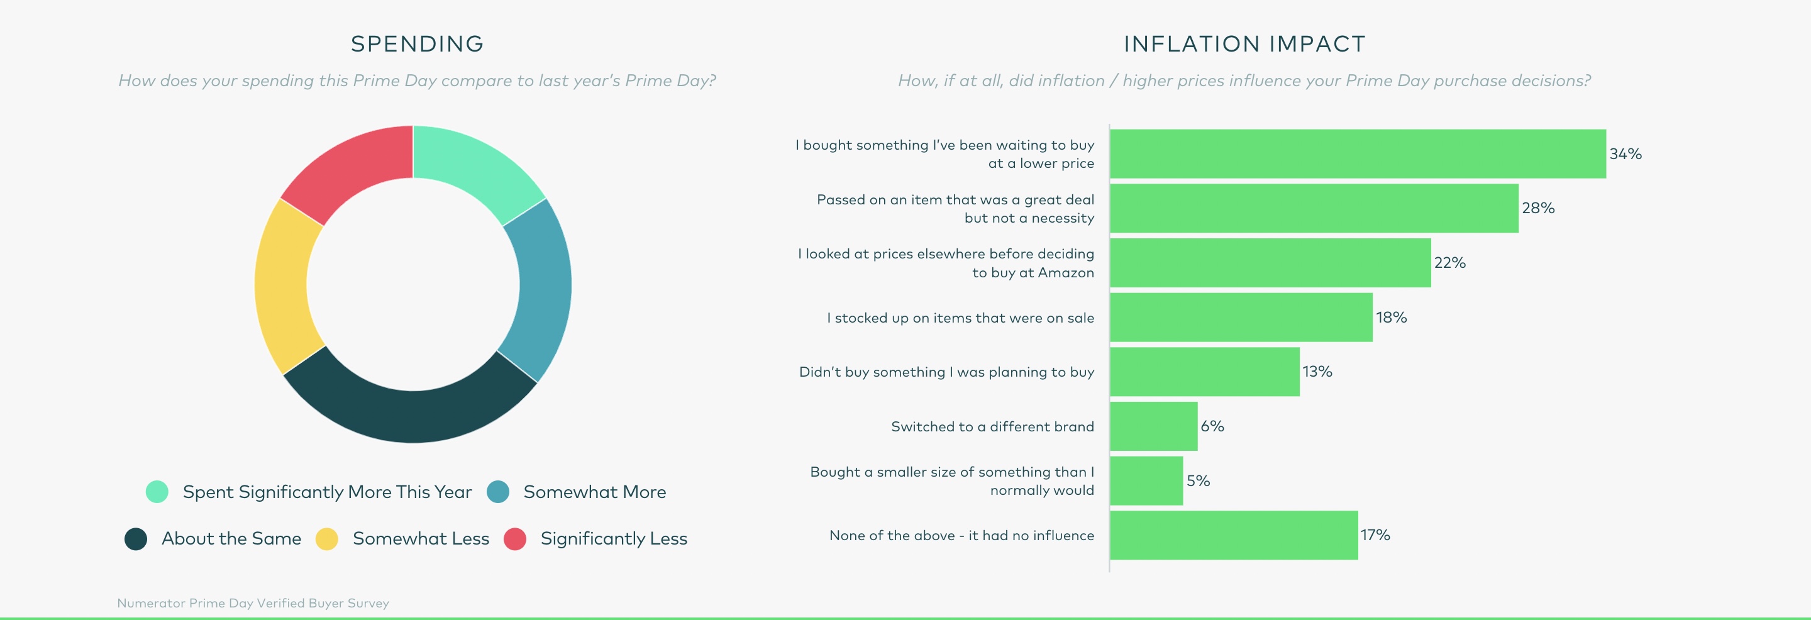1811x620 pixels.
Task: Click the 'INFLATION IMPACT' chart title
Action: [1244, 43]
